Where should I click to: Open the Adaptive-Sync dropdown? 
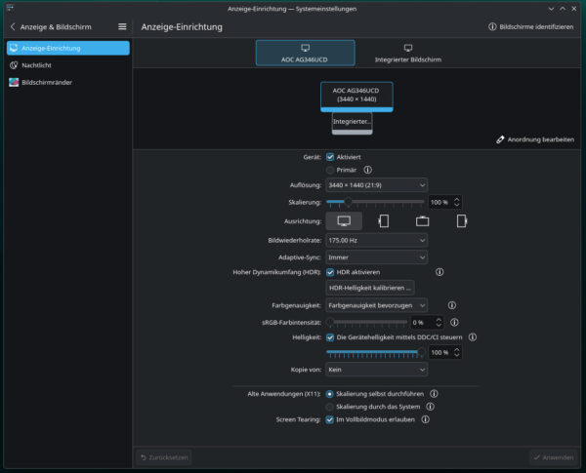377,256
